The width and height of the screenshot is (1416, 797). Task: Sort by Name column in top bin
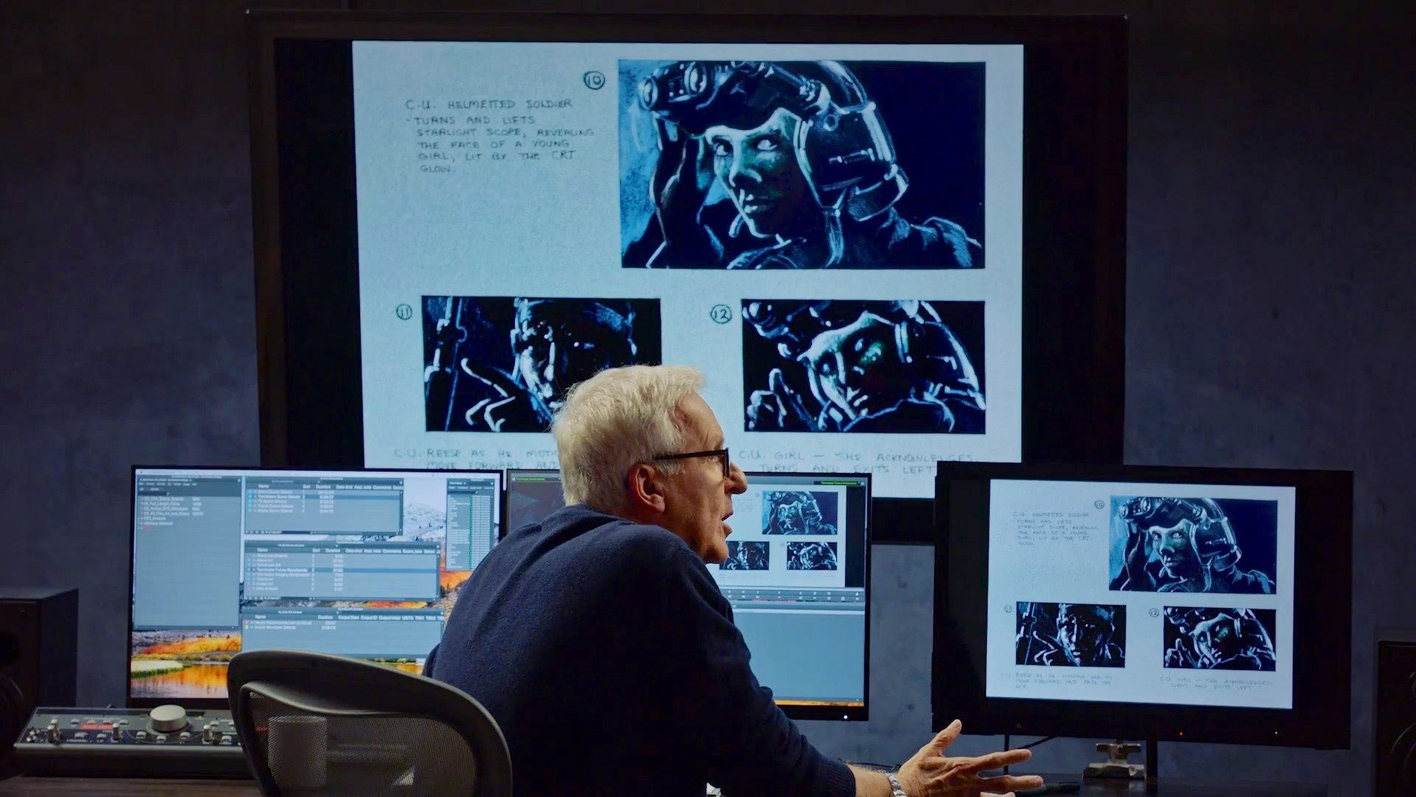[263, 486]
